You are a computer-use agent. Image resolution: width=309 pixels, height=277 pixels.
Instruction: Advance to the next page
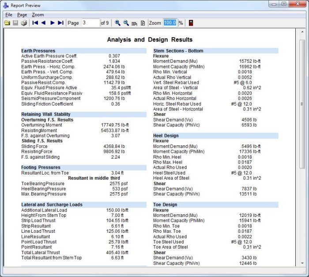[52, 23]
